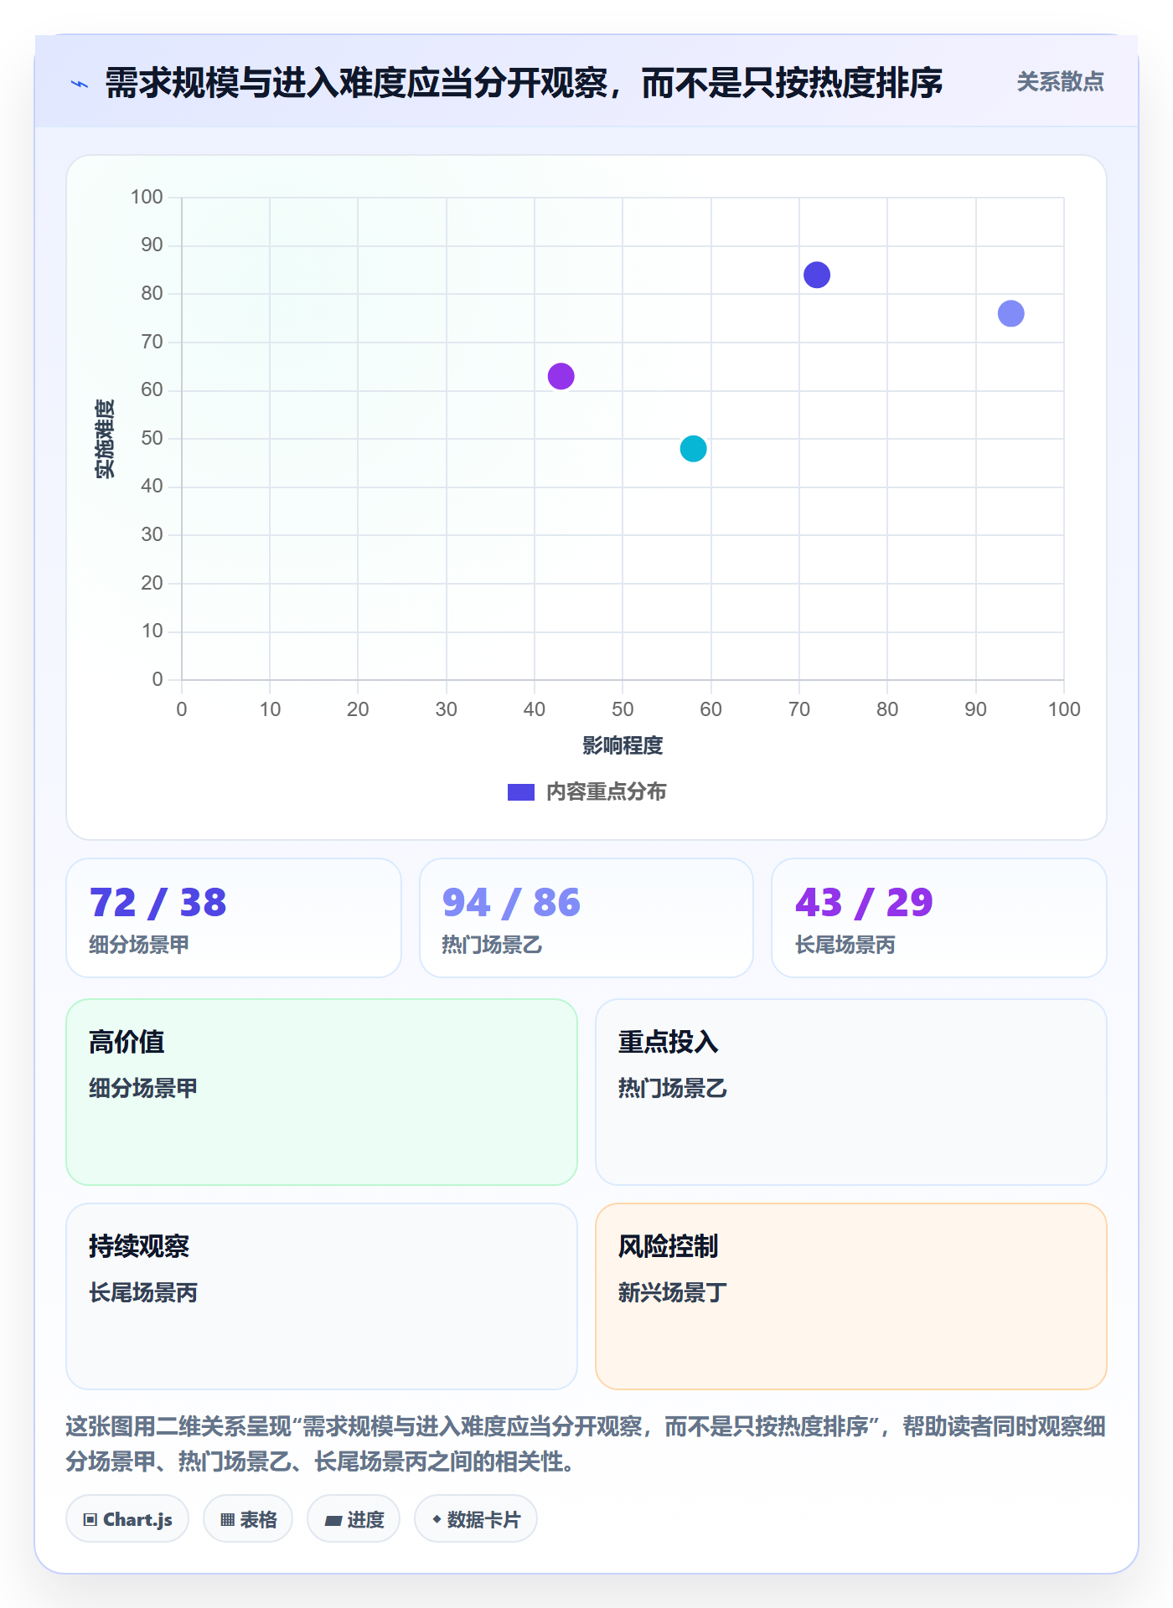The height and width of the screenshot is (1608, 1173).
Task: Click 长尾场景丙 text in 持续观察 card
Action: click(x=143, y=1292)
